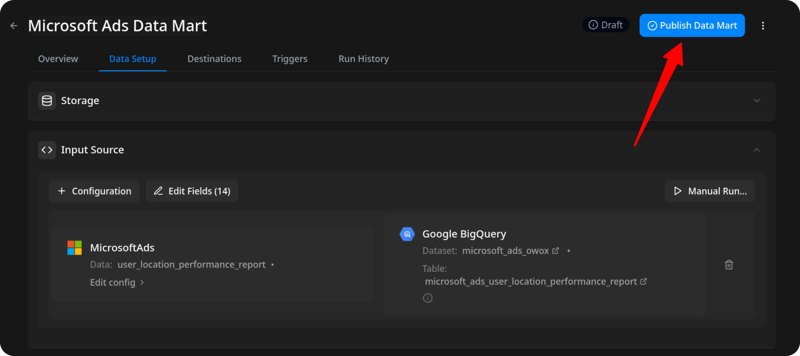This screenshot has width=800, height=356.
Task: Go to the Run History tab
Action: click(363, 59)
